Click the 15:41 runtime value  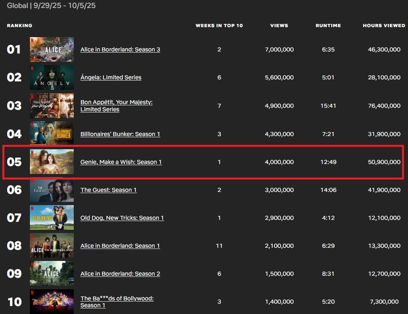coord(328,106)
